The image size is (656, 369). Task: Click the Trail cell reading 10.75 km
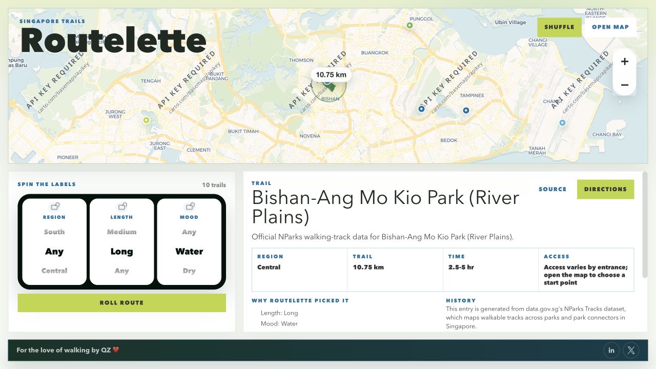point(395,270)
